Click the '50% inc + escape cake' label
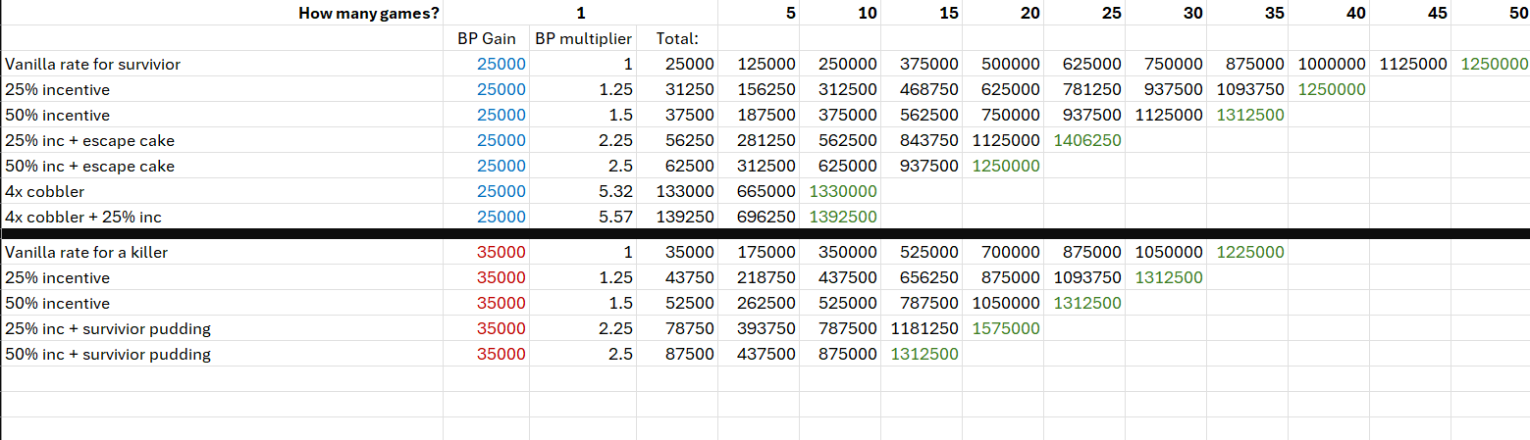Viewport: 1530px width, 440px height. [222, 166]
